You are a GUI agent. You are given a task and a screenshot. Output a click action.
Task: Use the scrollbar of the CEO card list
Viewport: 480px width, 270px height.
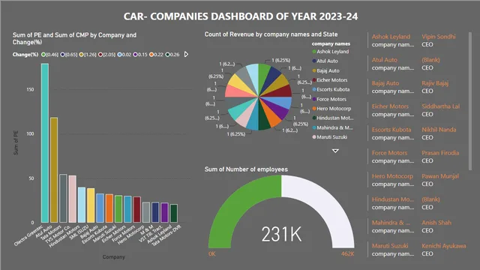click(470, 101)
